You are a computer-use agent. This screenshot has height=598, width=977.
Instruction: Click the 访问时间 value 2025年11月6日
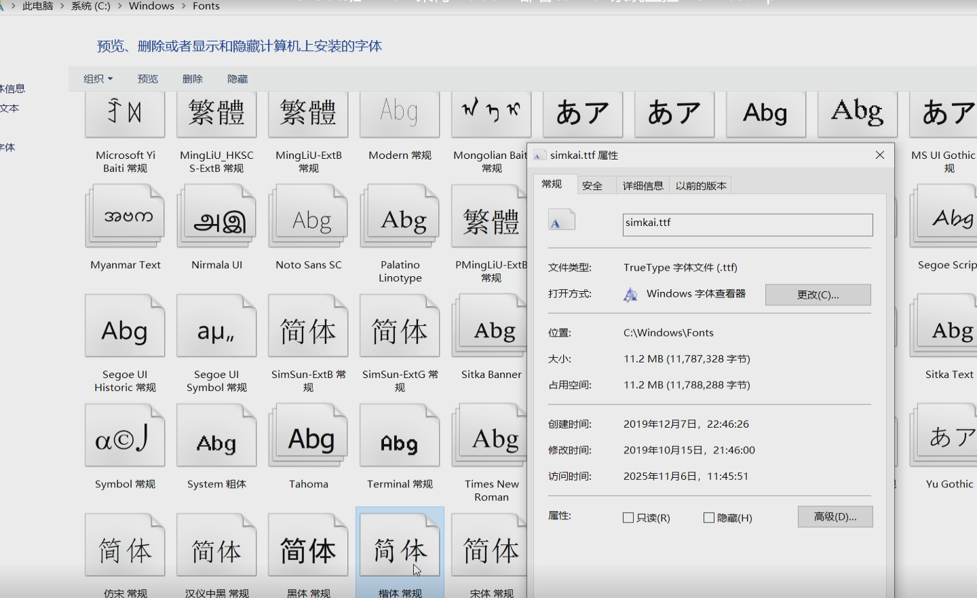click(x=686, y=476)
